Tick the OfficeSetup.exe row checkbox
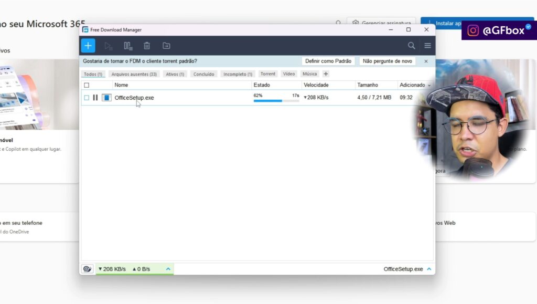The image size is (537, 304). pos(87,98)
